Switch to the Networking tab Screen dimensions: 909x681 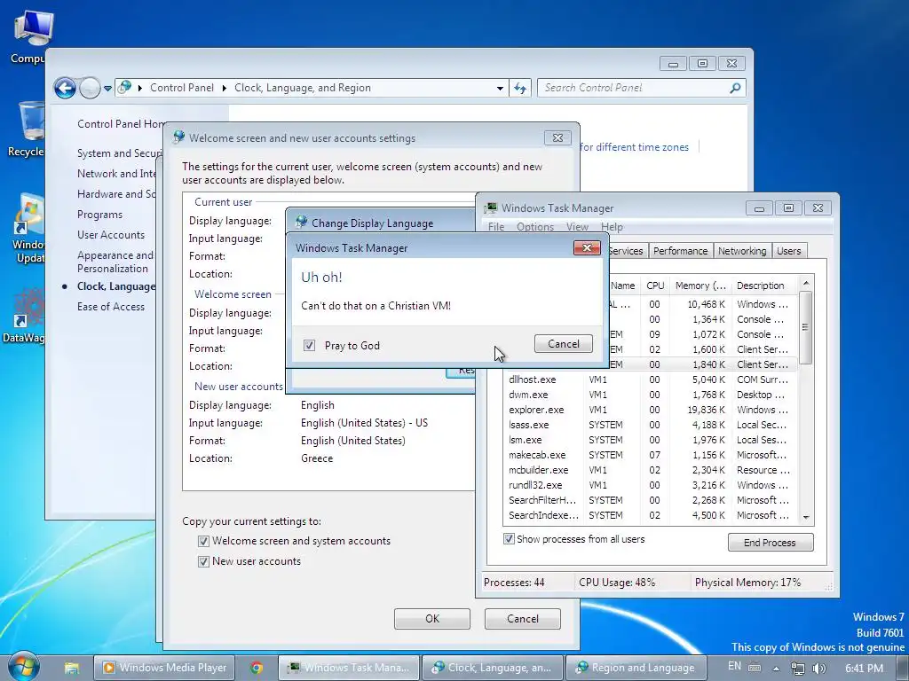point(742,251)
